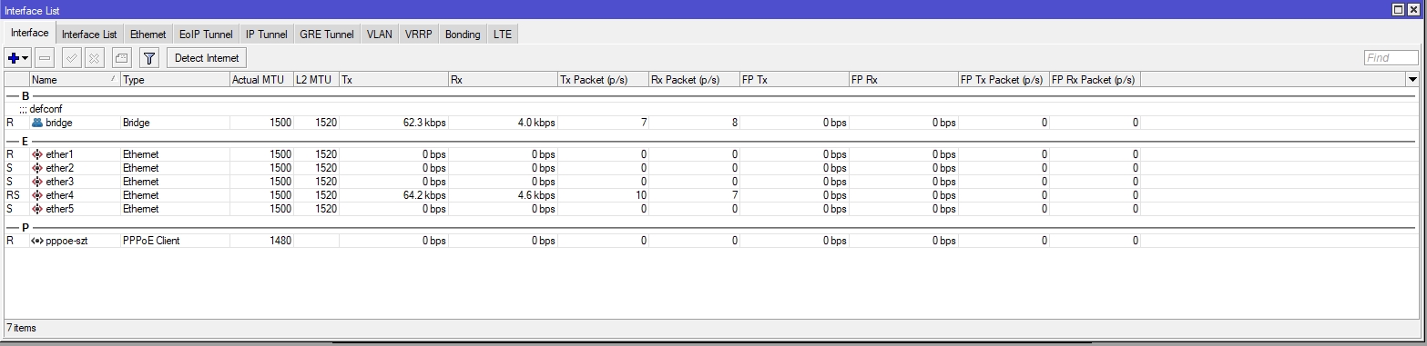The height and width of the screenshot is (346, 1427).
Task: Select the ether4 interface icon
Action: pos(37,195)
